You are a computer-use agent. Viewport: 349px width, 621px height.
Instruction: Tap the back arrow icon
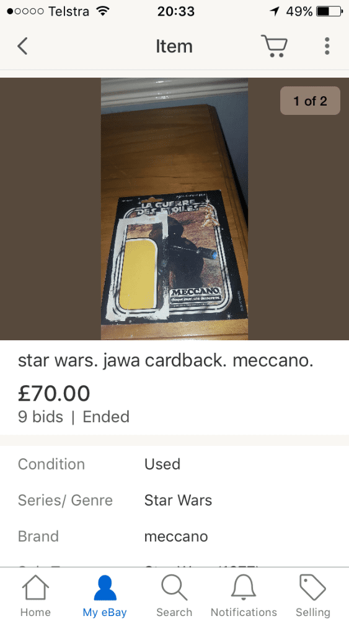click(22, 47)
